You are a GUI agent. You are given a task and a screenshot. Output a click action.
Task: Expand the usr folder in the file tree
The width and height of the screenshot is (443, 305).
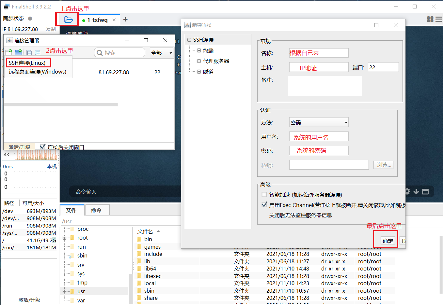[64, 292]
